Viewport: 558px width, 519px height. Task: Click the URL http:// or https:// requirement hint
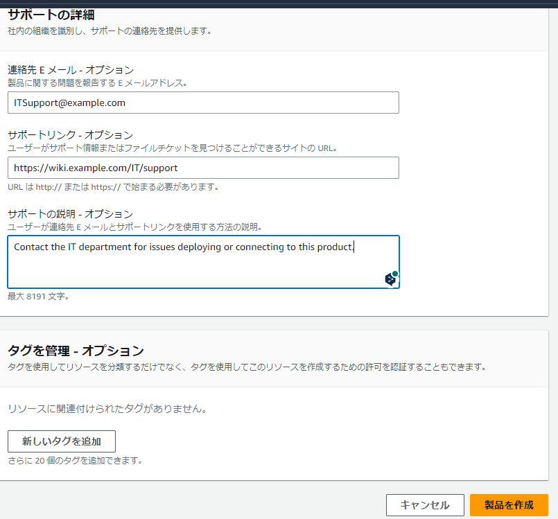coord(113,187)
